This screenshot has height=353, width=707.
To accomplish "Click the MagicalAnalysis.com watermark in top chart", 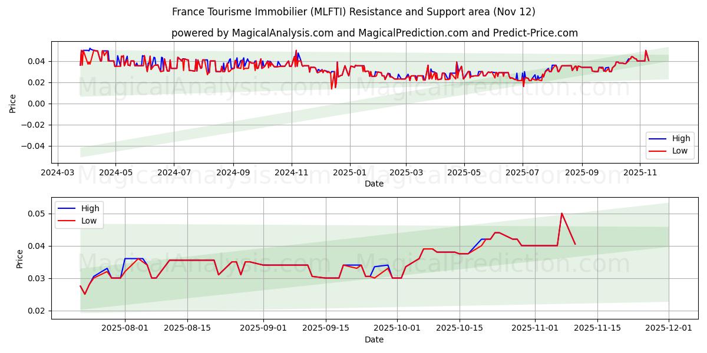I will (194, 88).
